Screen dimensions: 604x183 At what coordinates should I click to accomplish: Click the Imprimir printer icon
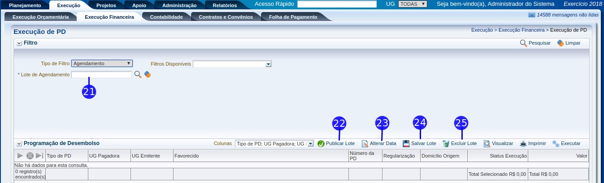point(523,144)
